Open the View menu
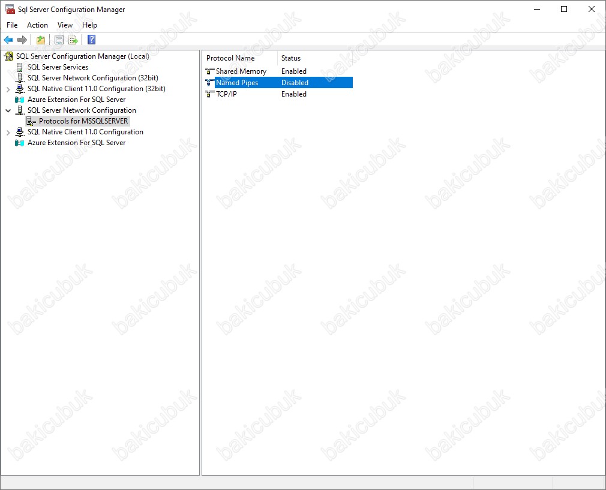 tap(65, 25)
